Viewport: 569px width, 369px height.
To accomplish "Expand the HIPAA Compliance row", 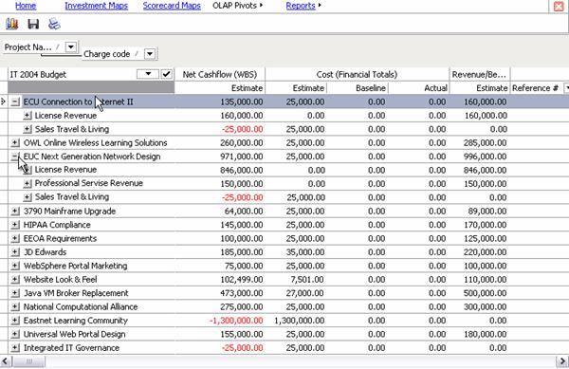I will (x=15, y=225).
